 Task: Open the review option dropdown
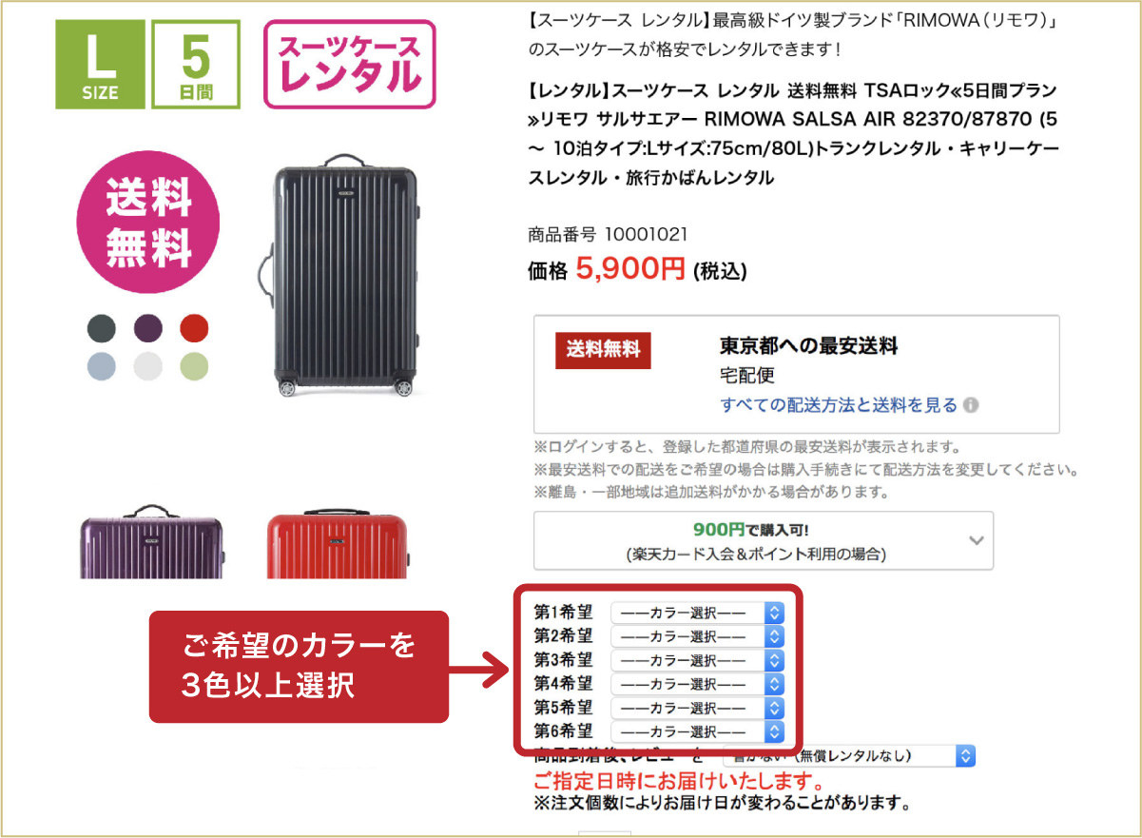click(849, 756)
